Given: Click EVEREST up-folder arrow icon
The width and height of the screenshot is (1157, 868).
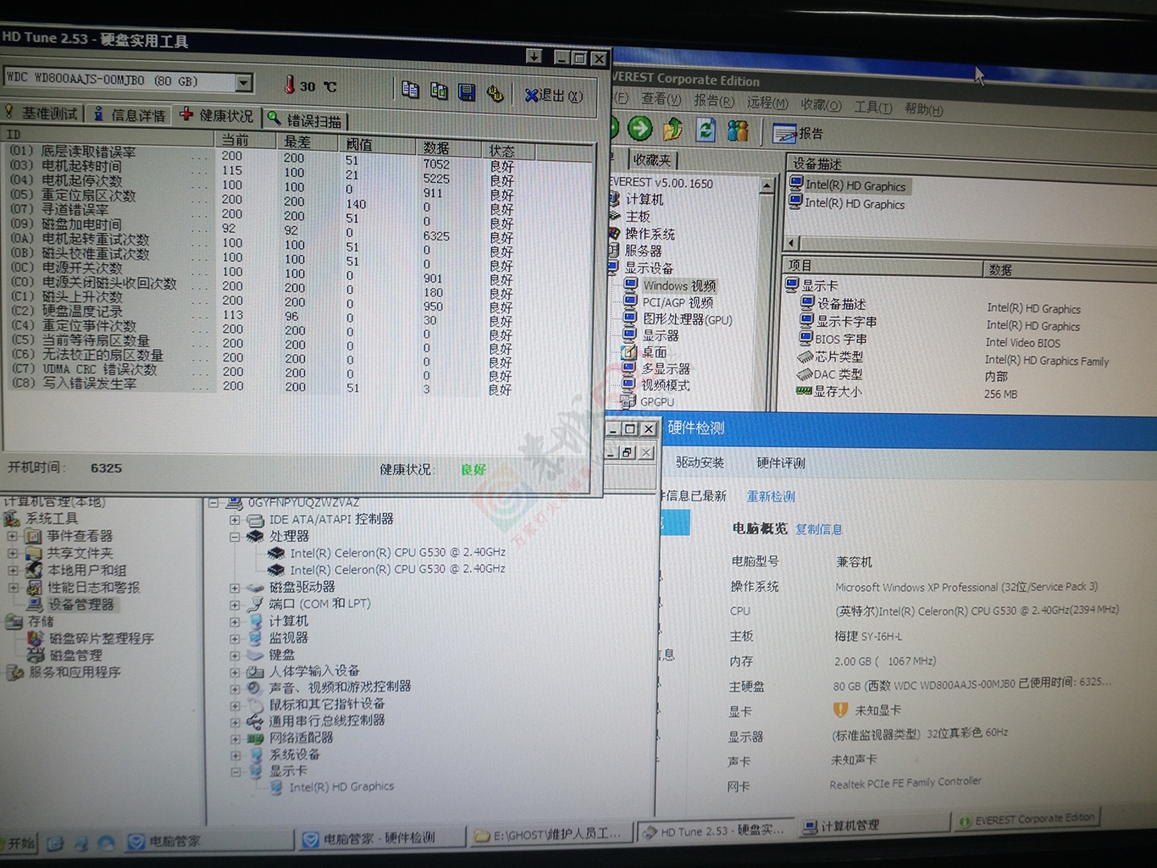Looking at the screenshot, I should (x=673, y=129).
